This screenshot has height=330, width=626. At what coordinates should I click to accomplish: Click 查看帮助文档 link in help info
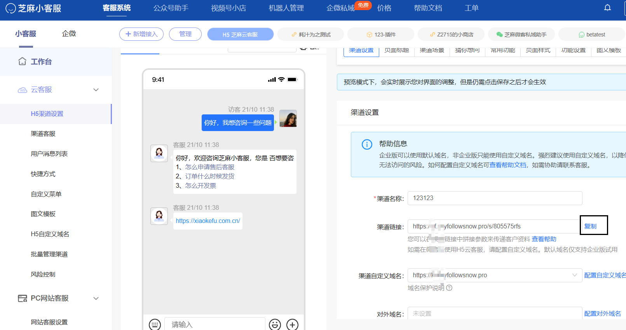coord(508,165)
